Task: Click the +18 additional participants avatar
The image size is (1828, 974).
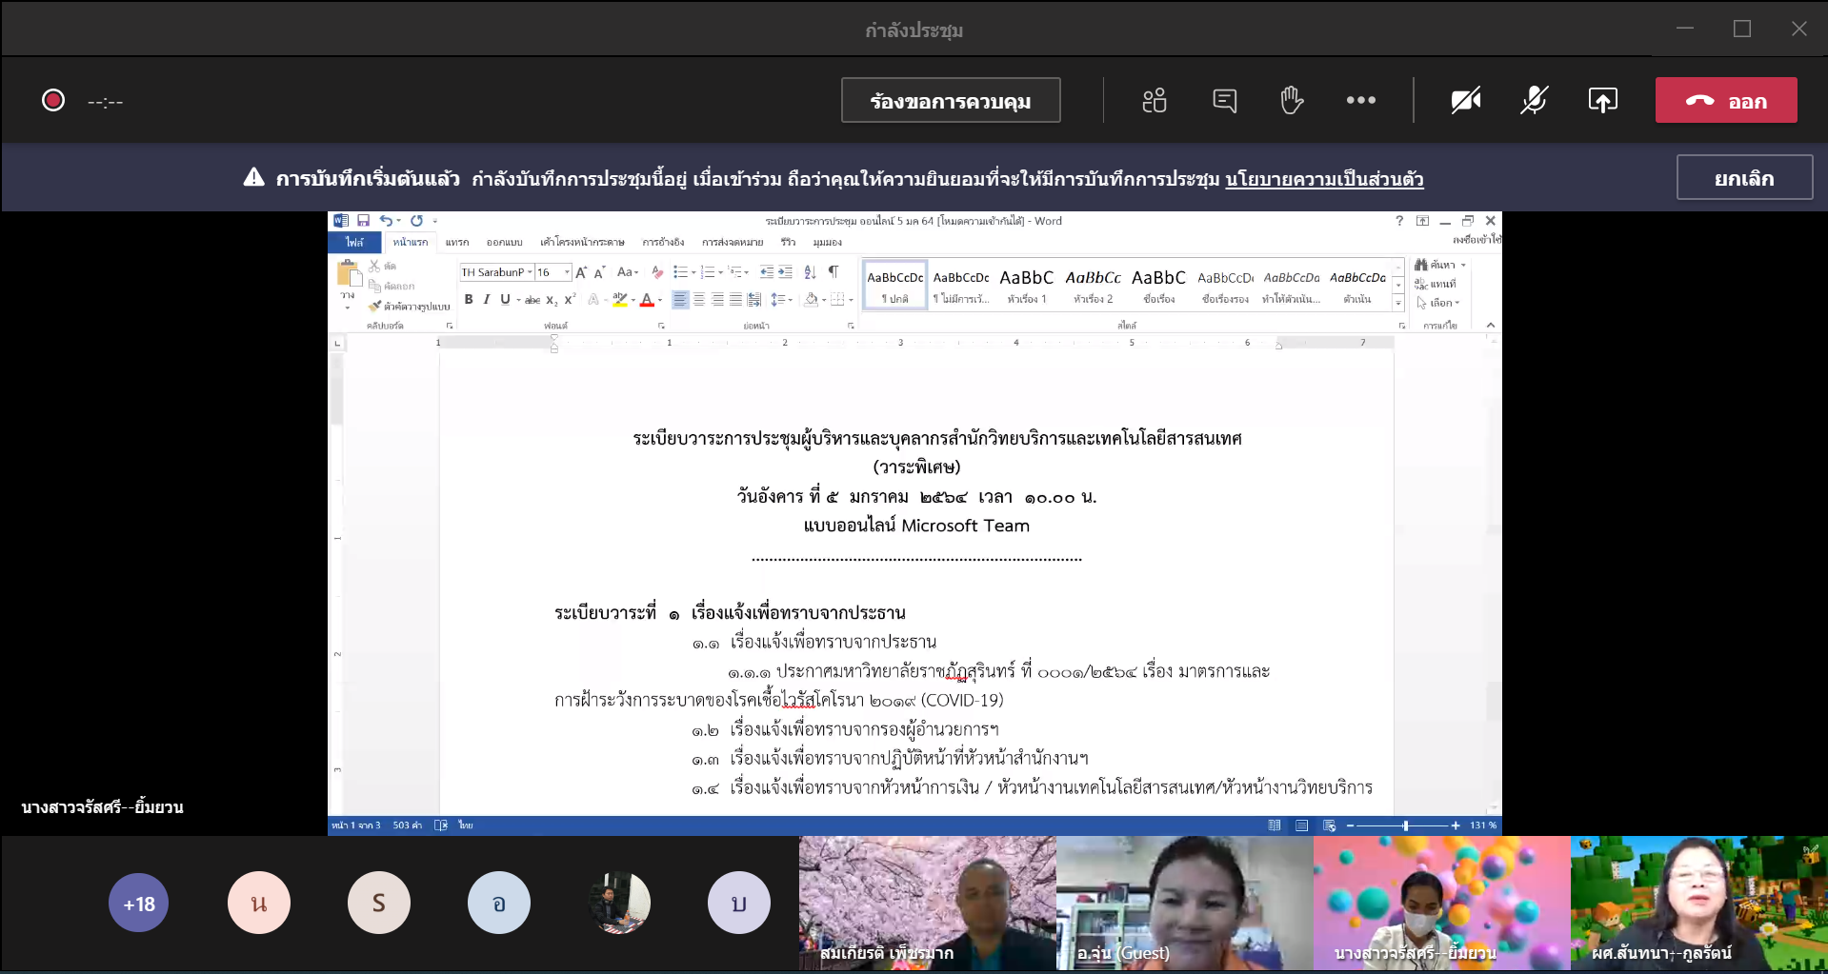Action: tap(139, 904)
